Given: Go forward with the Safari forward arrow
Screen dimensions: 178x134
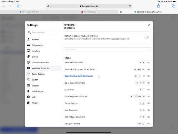Looking at the screenshot, I should 11,6.
